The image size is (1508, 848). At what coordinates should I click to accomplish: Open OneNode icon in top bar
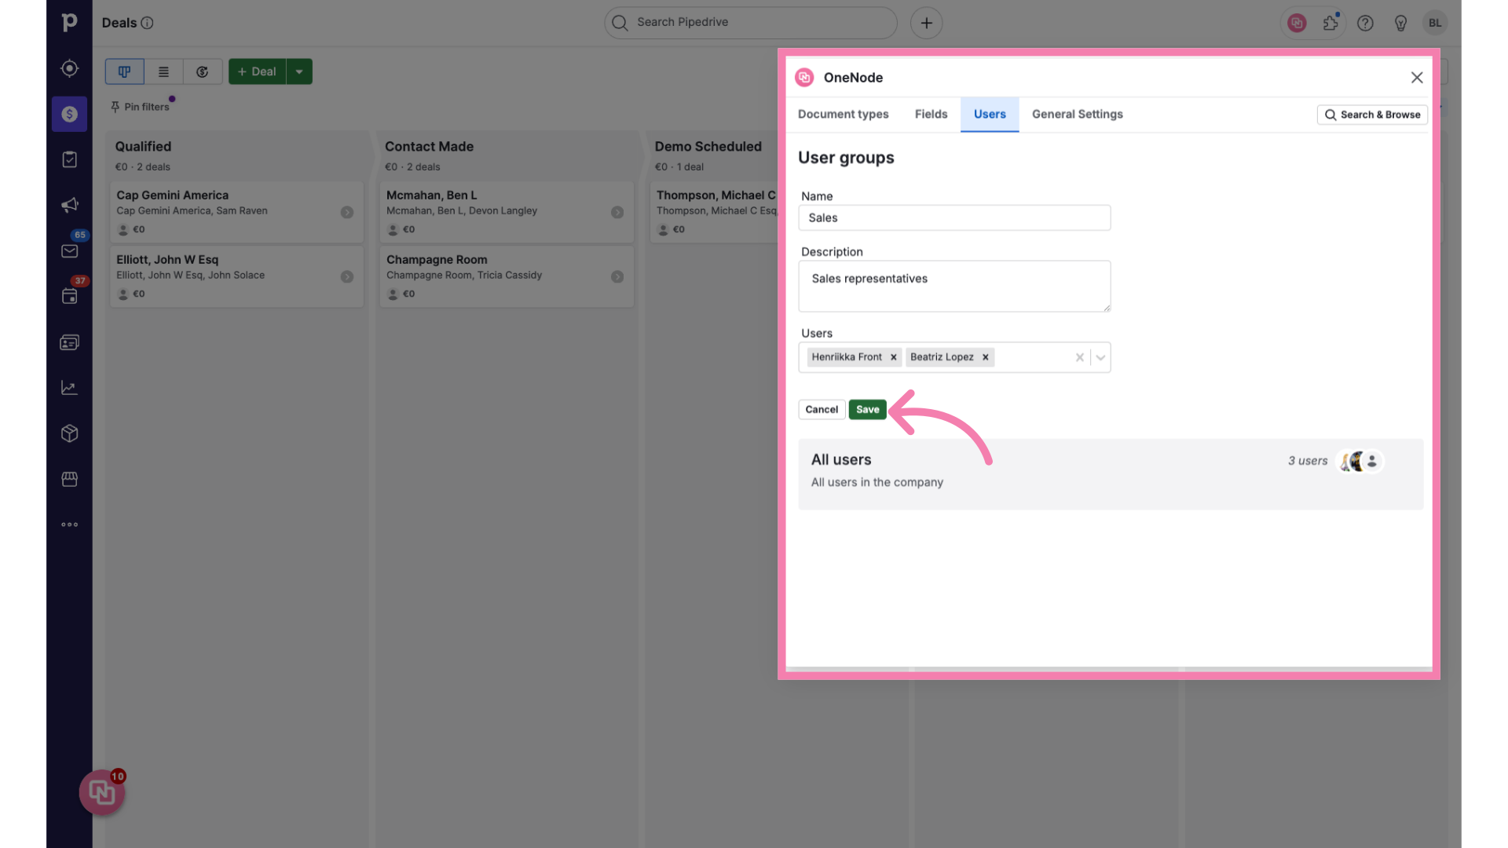click(x=1297, y=23)
